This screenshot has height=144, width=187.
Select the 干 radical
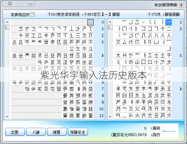click(x=169, y=55)
